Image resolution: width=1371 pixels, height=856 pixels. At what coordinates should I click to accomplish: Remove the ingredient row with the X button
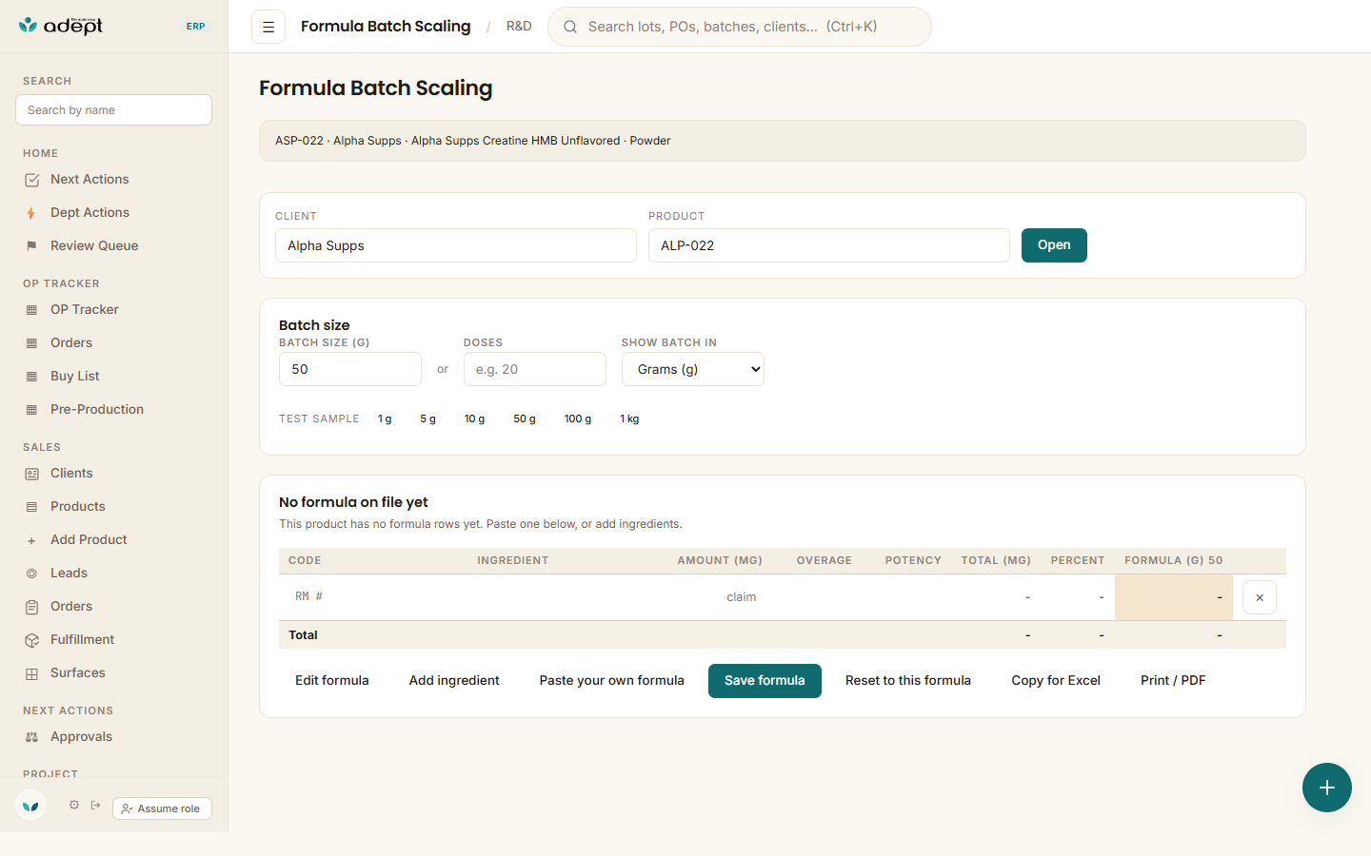click(x=1260, y=597)
